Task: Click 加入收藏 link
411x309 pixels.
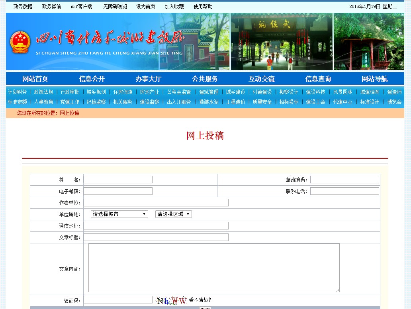Action: [174, 6]
